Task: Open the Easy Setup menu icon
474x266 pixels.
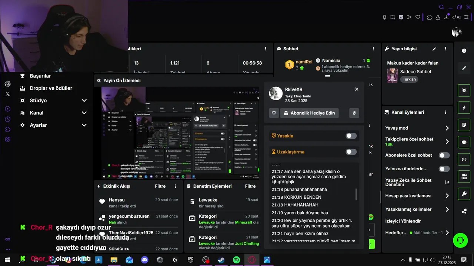Action: tap(467, 17)
